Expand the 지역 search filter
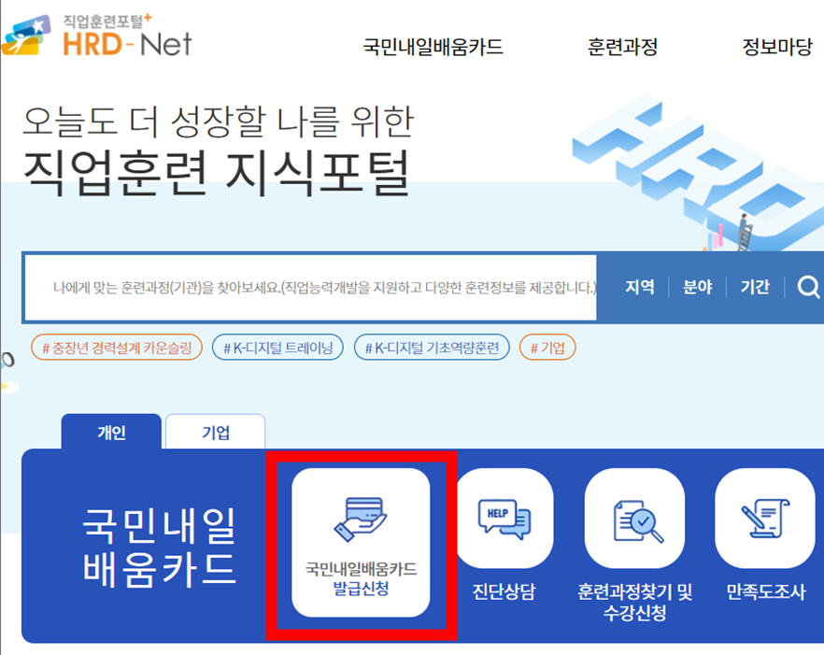The height and width of the screenshot is (655, 824). 640,287
